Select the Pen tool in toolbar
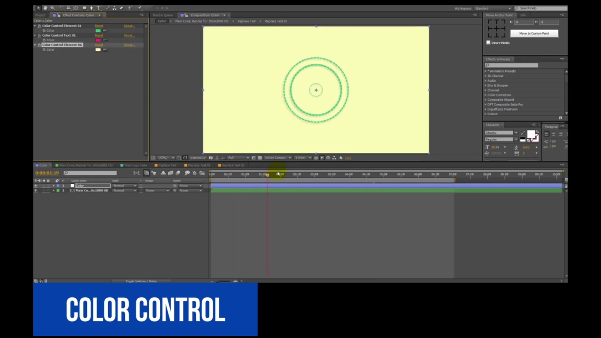 pyautogui.click(x=91, y=8)
